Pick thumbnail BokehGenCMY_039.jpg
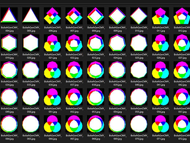190x143 pixels. click(117, 70)
